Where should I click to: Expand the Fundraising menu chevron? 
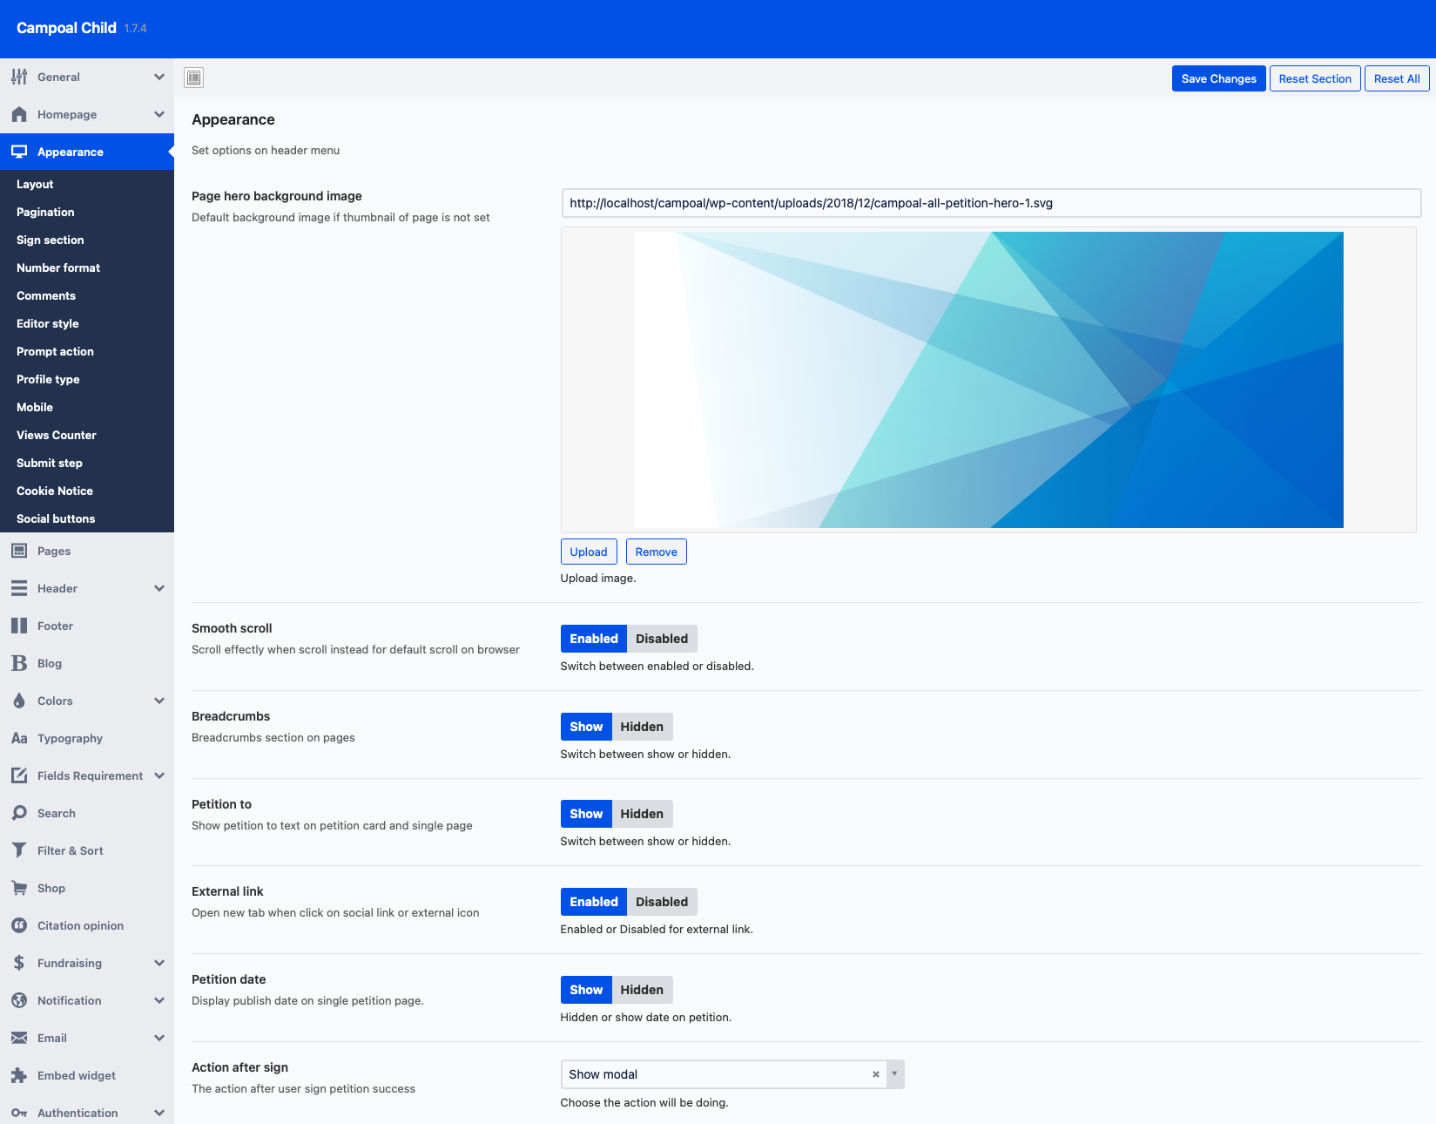click(159, 963)
